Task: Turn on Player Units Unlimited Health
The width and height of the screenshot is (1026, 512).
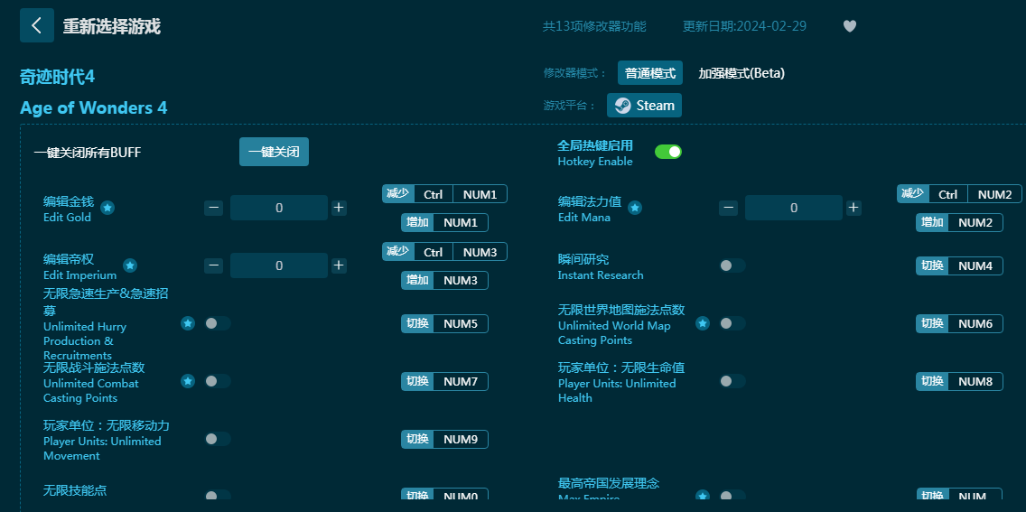Action: [x=732, y=381]
